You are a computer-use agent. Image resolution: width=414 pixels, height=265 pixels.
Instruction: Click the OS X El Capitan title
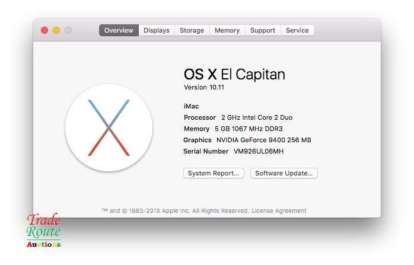point(234,74)
